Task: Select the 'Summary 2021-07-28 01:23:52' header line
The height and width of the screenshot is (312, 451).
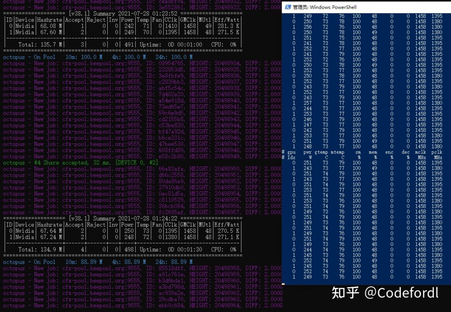Action: (123, 14)
